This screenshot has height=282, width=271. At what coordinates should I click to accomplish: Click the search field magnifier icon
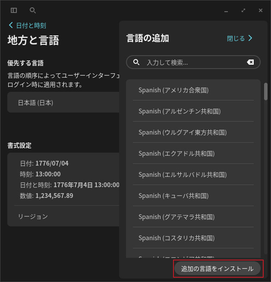coord(136,62)
